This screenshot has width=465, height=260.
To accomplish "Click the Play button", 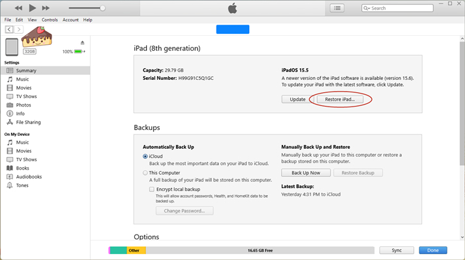I will pos(33,8).
